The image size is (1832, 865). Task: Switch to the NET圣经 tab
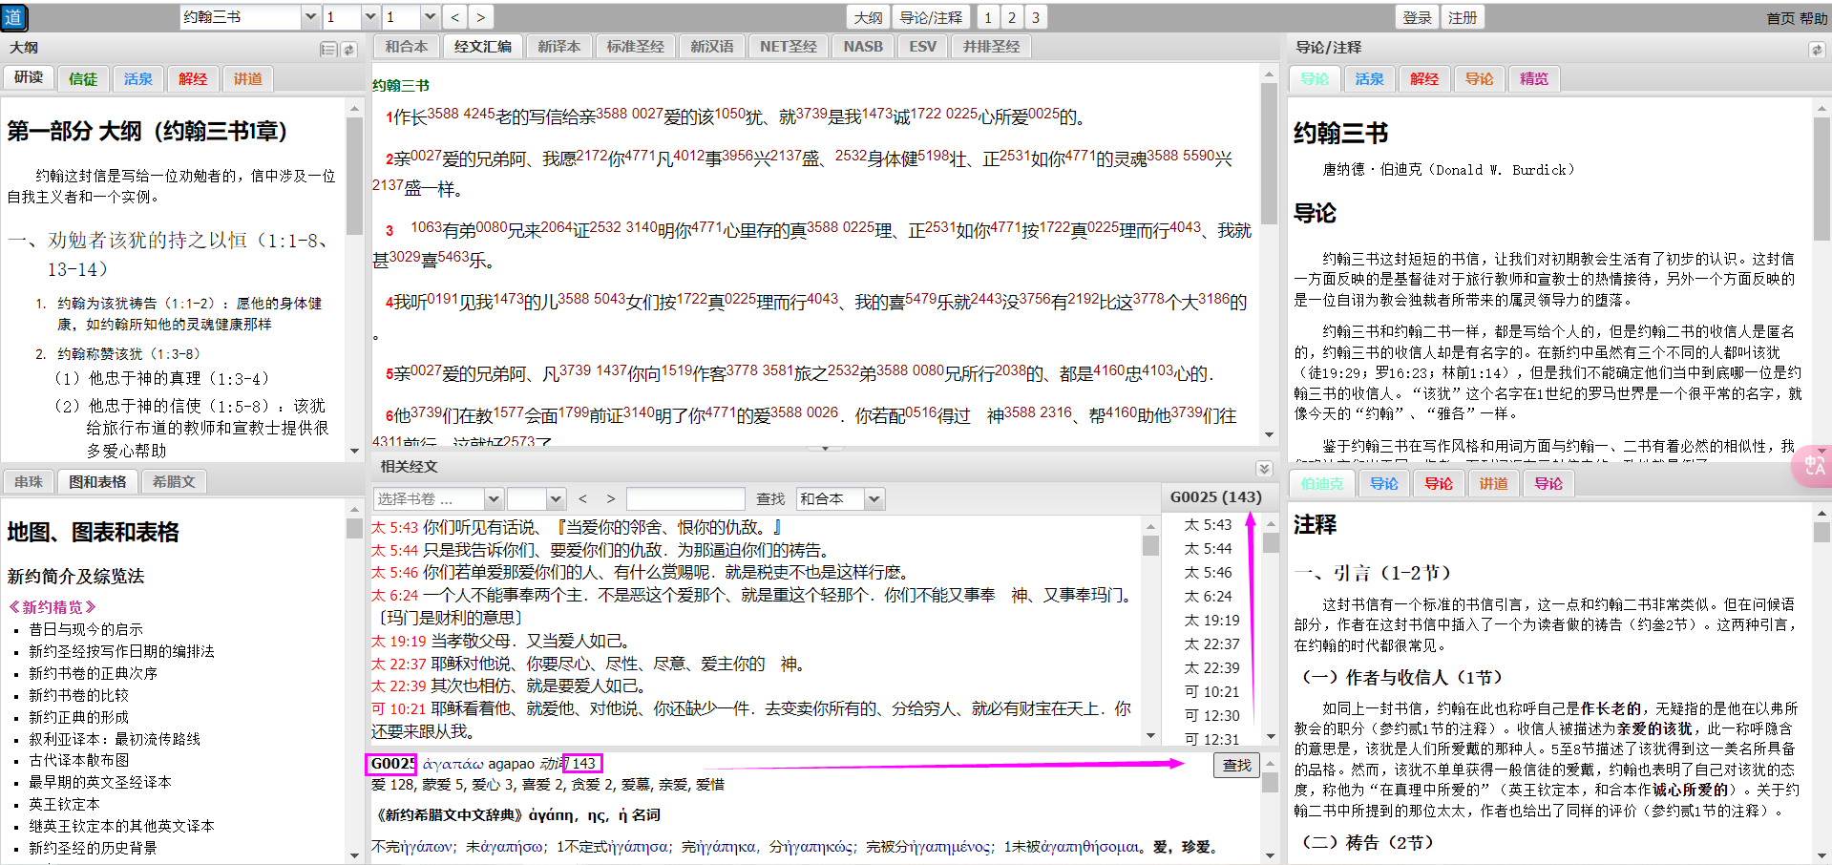click(x=788, y=47)
